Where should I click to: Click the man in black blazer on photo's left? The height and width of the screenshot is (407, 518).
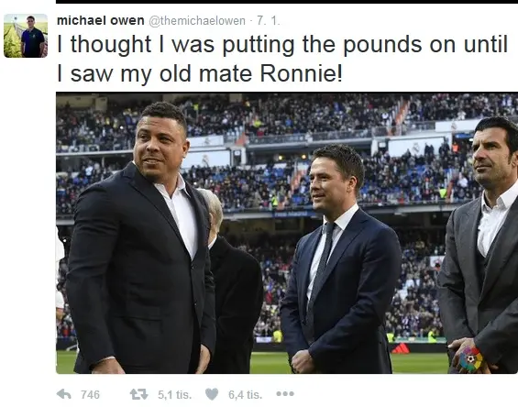point(140,237)
